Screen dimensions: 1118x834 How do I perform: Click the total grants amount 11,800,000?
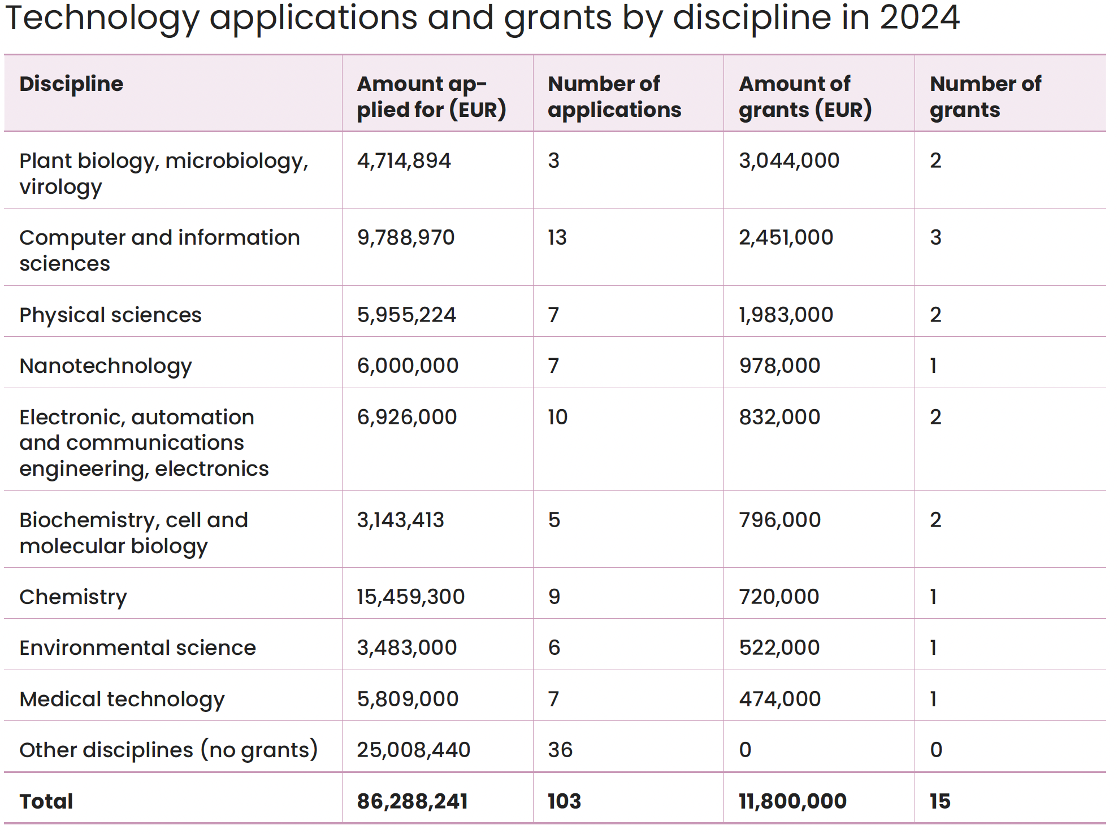792,802
